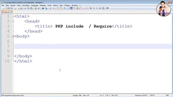The width and height of the screenshot is (173, 97).
Task: Click the Print toolbar icon
Action: click(21, 8)
